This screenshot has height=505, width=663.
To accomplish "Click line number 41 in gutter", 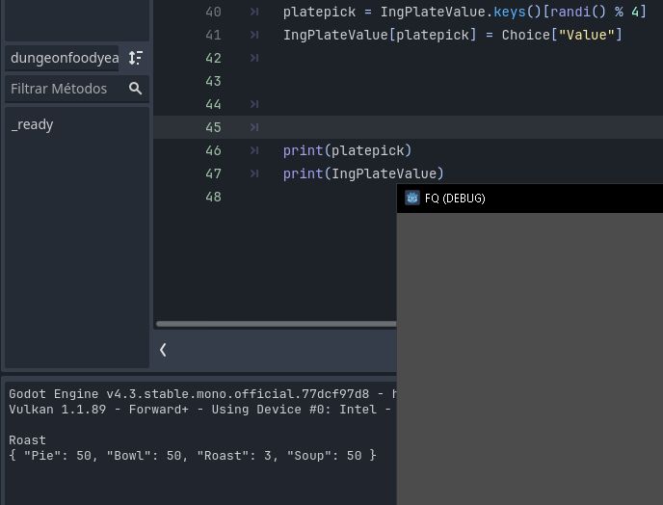I will pos(213,35).
